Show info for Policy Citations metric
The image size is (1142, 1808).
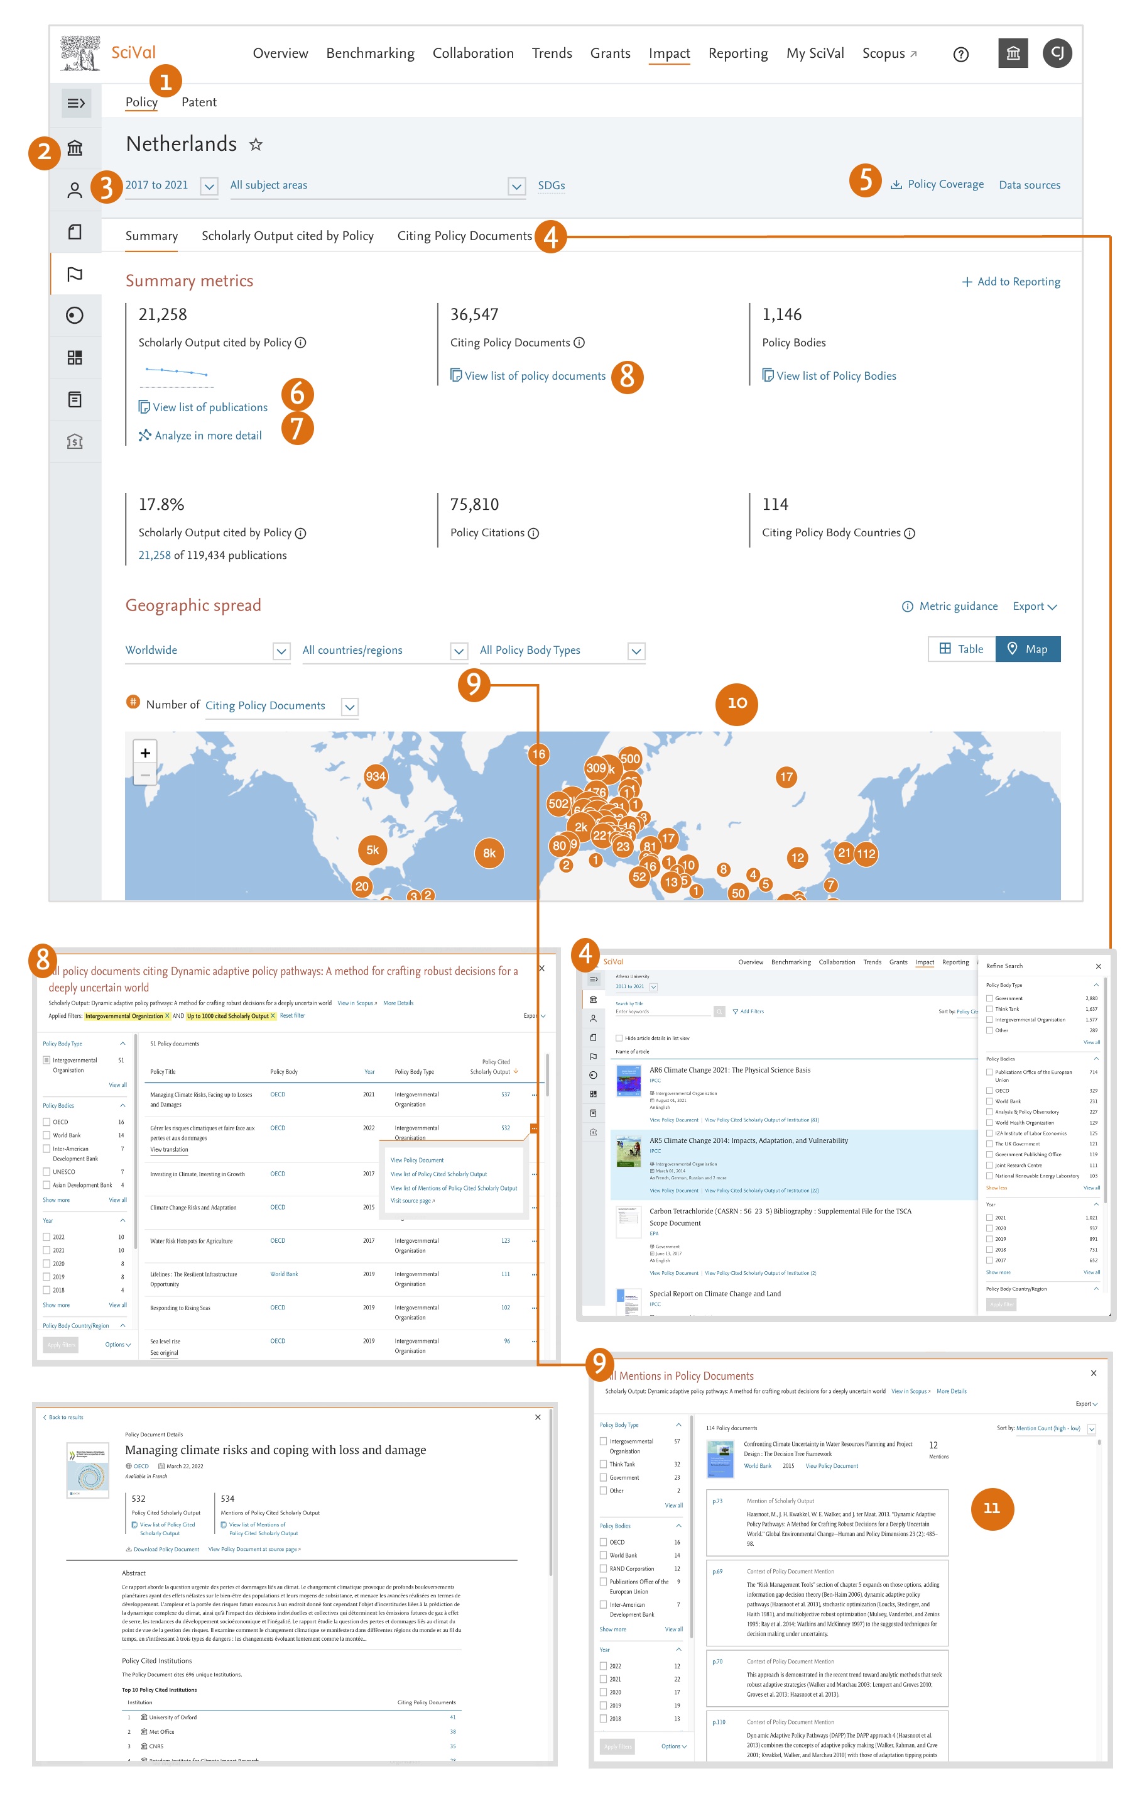pos(533,533)
